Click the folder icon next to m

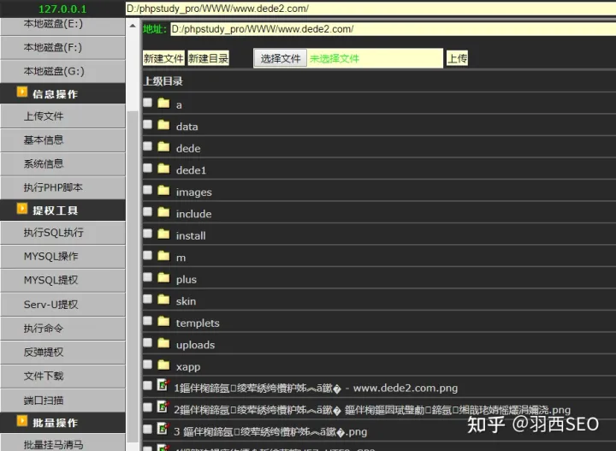(163, 256)
